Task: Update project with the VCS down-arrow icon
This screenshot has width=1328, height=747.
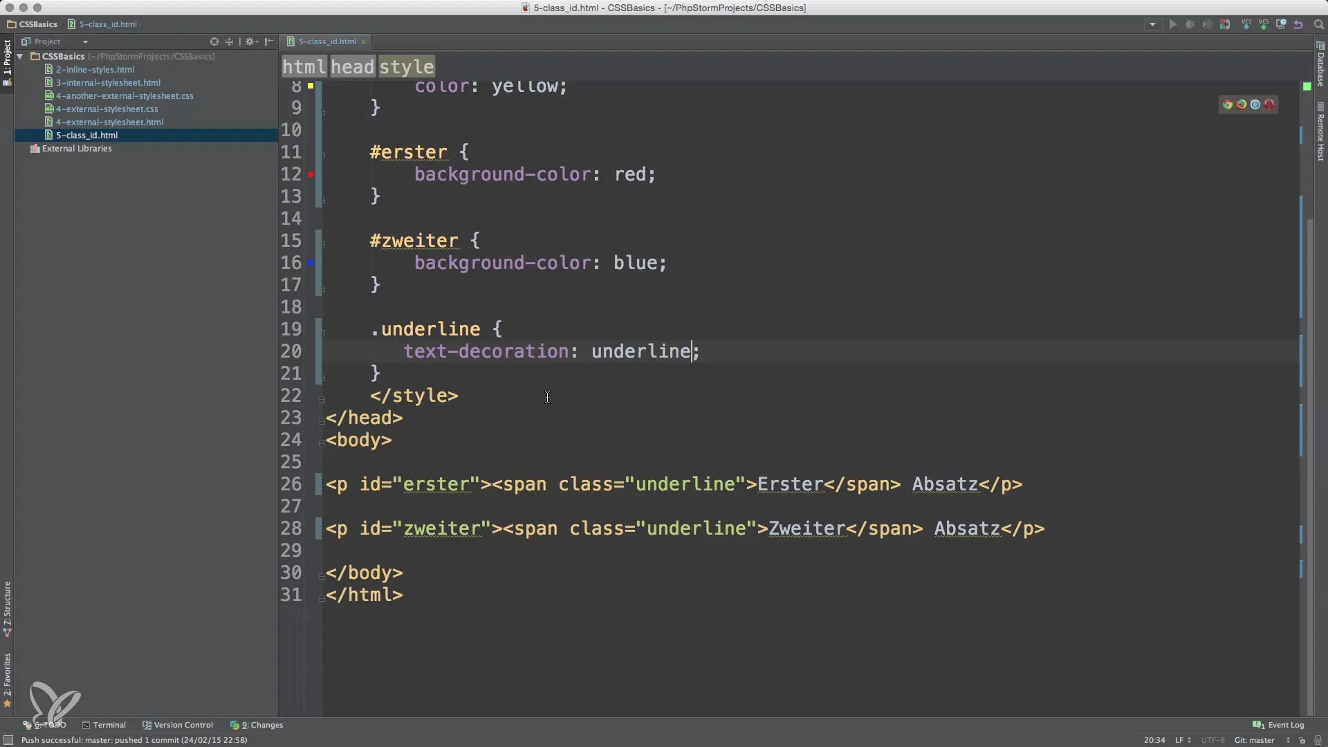Action: coord(1246,24)
